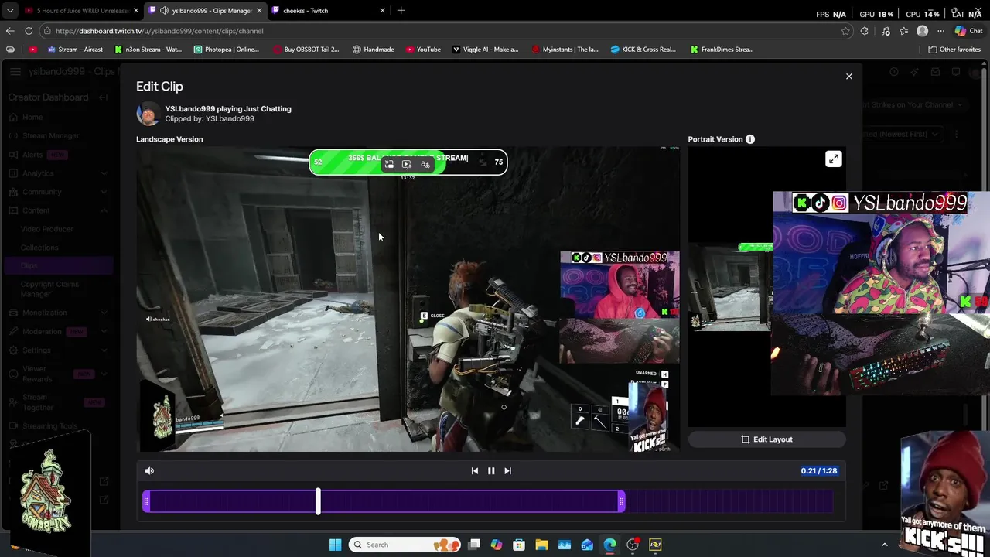Open the Viggle AI bookmark
Screen dimensions: 990x557
pyautogui.click(x=485, y=50)
